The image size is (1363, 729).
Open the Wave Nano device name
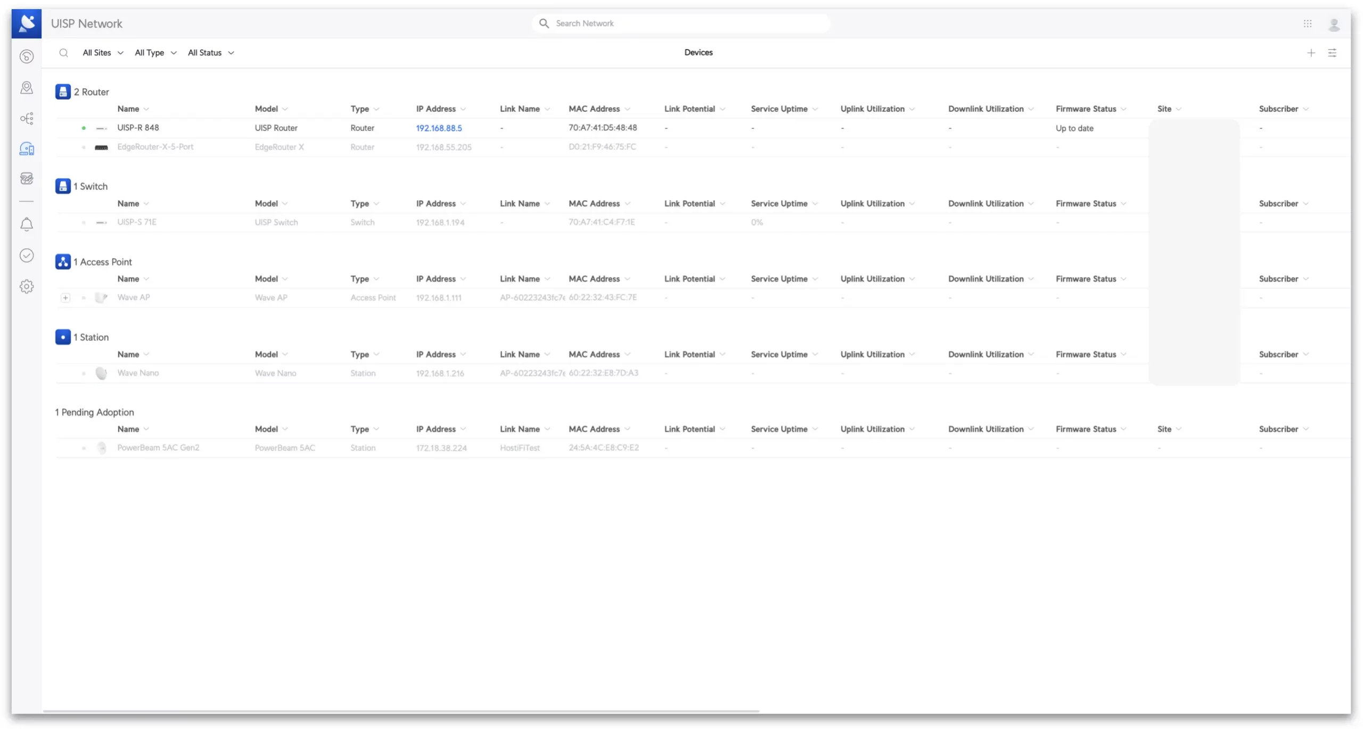[x=138, y=373]
